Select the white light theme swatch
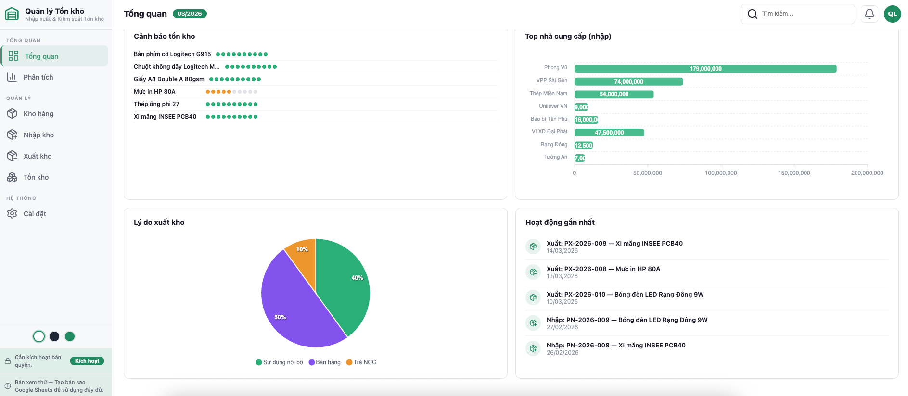 click(39, 336)
